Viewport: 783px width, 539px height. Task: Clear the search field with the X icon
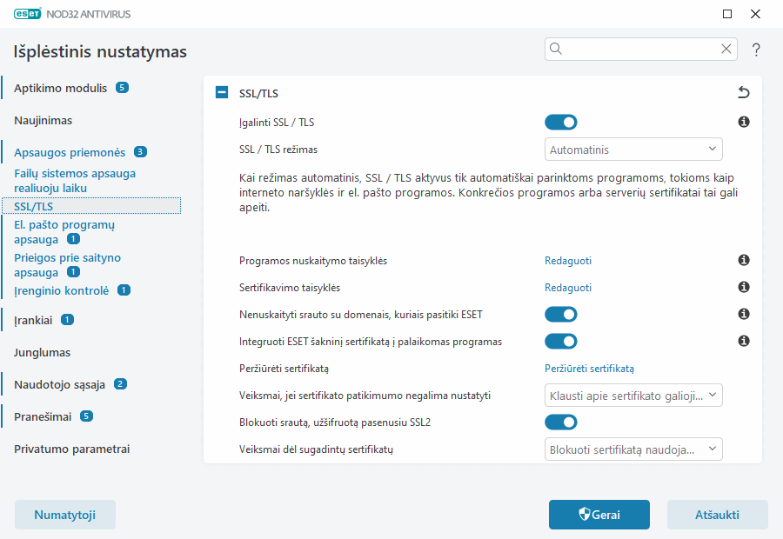coord(726,49)
